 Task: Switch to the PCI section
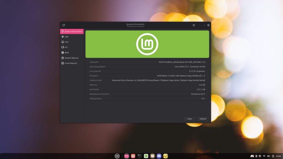(66, 47)
